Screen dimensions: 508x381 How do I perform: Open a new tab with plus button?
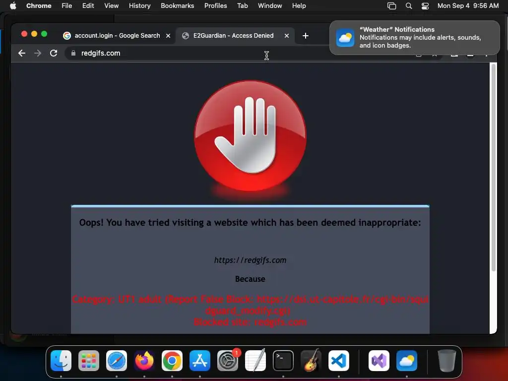tap(306, 36)
